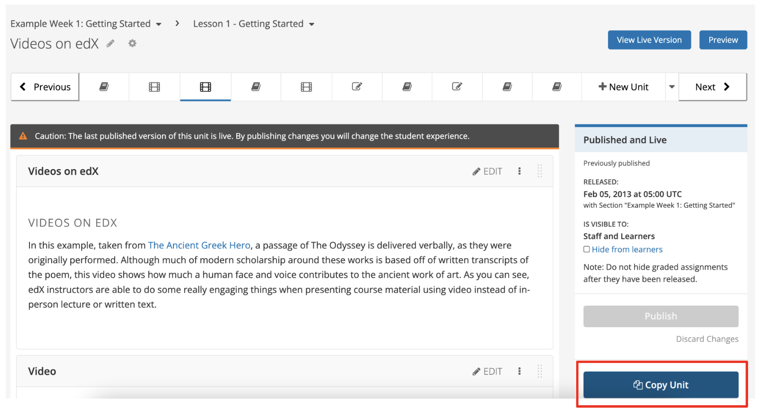Expand the Example Week 1 breadcrumb dropdown

pos(159,24)
